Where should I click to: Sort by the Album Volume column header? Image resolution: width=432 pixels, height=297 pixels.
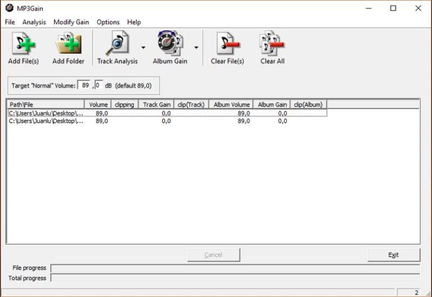[x=231, y=105]
